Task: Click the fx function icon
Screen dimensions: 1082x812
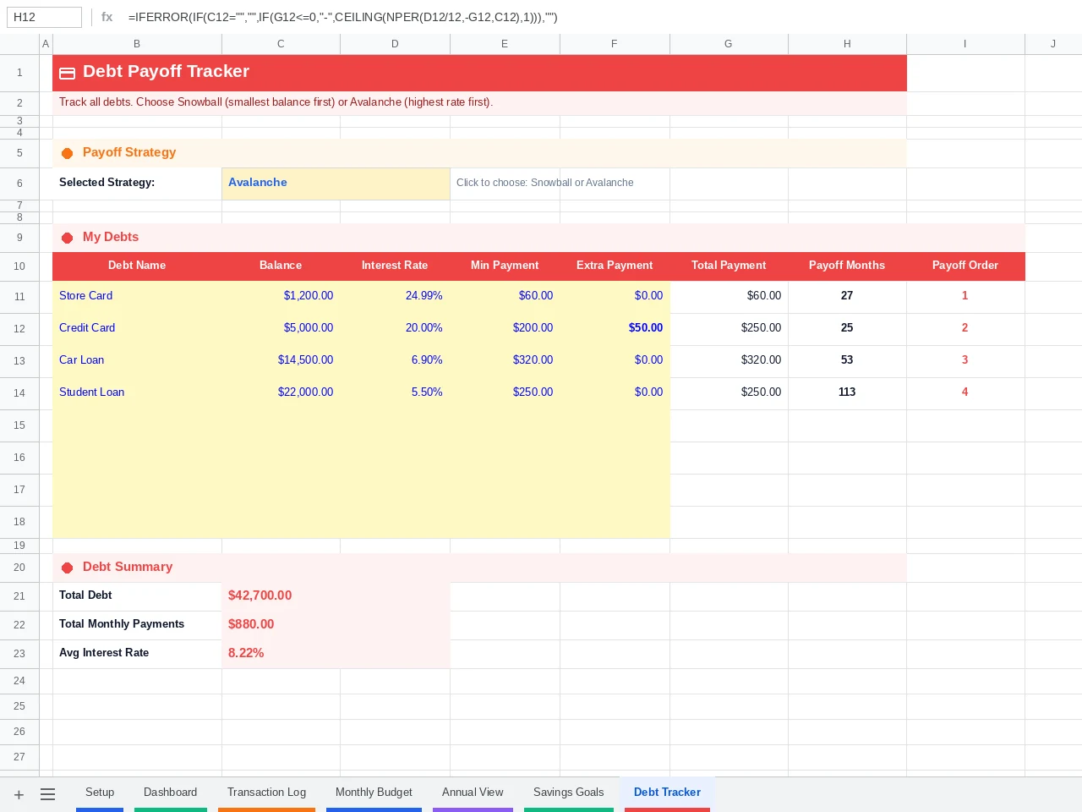Action: 107,17
